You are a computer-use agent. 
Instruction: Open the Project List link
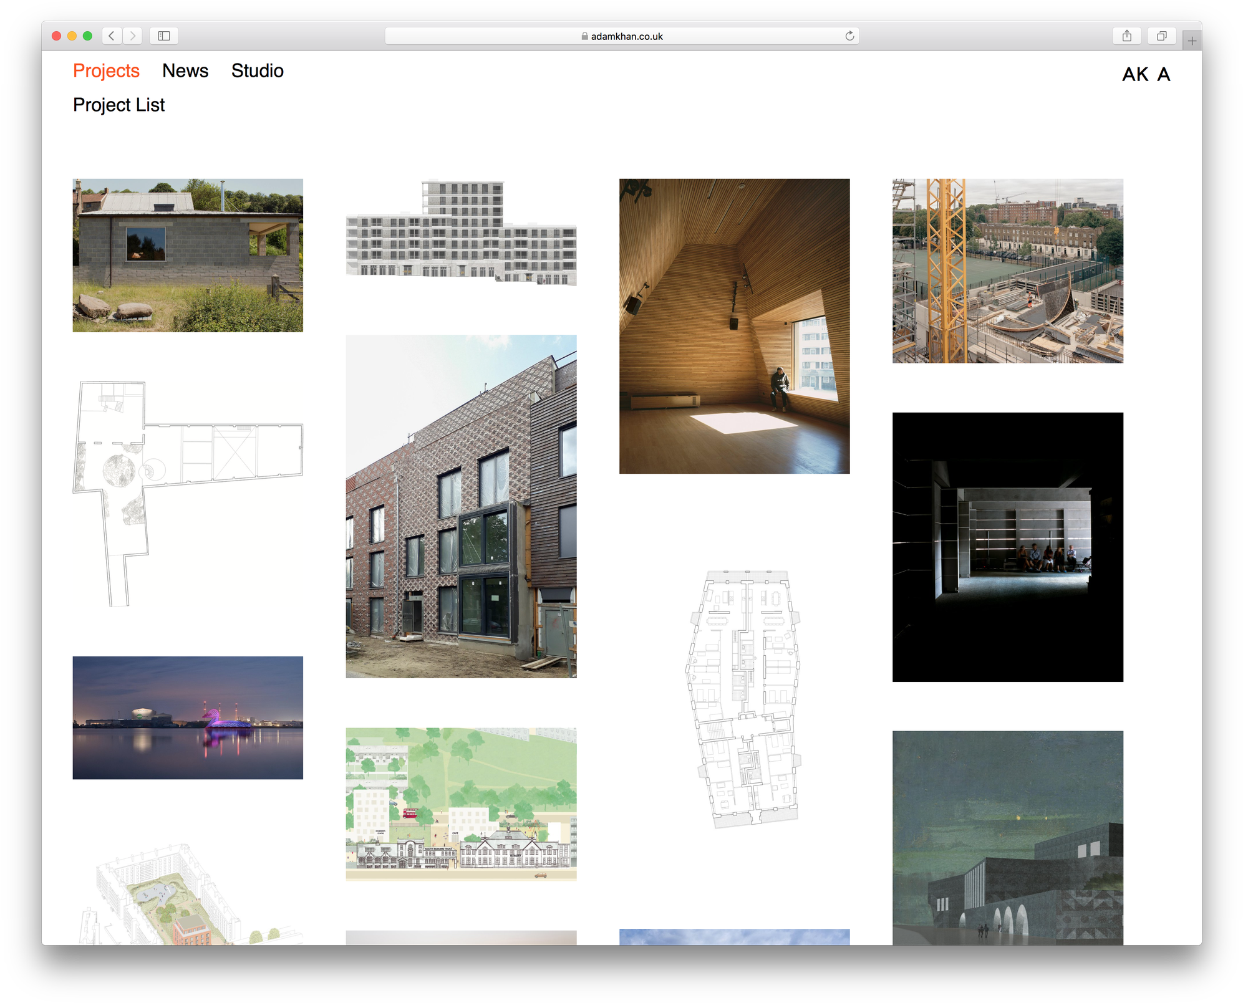click(x=118, y=105)
